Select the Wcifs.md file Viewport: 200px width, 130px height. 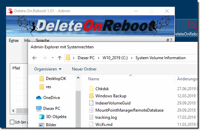click(104, 125)
